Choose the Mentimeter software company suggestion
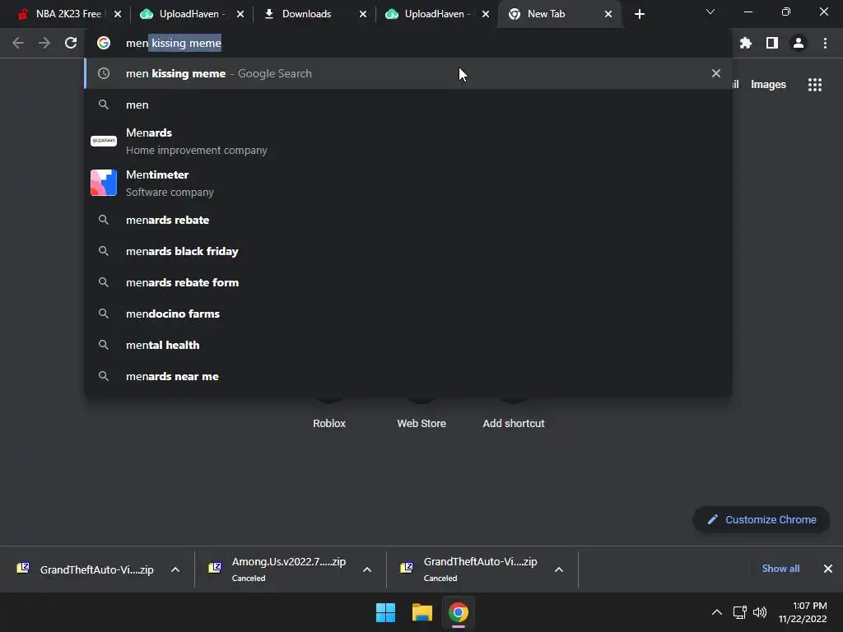This screenshot has width=843, height=632. coord(408,183)
